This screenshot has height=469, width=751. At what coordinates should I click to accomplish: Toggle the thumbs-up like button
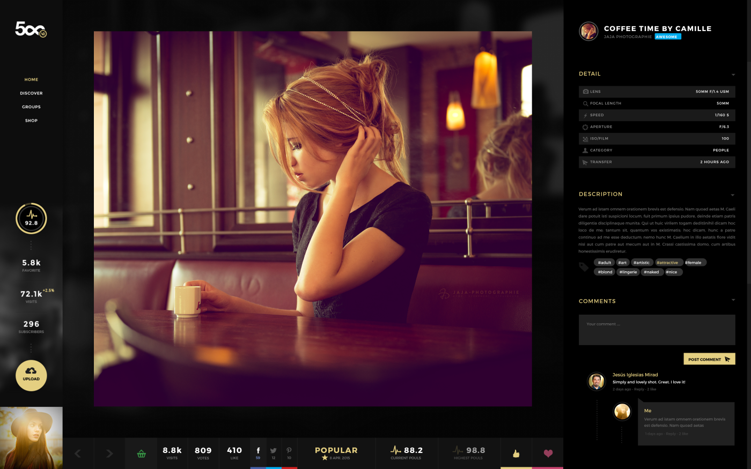click(x=516, y=453)
